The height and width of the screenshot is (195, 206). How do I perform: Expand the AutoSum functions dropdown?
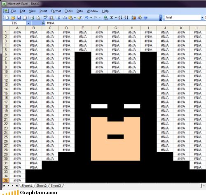[x=116, y=18]
